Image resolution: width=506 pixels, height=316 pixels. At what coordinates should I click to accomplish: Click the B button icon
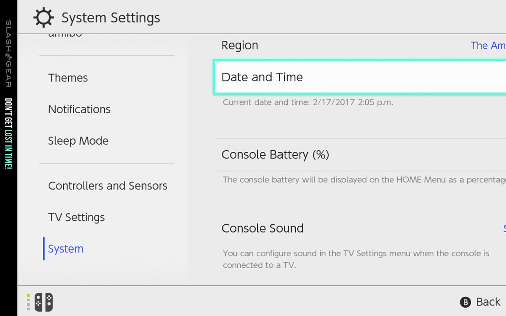tap(465, 302)
